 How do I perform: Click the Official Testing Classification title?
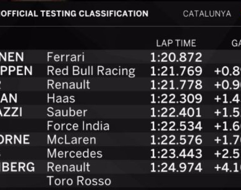(74, 13)
